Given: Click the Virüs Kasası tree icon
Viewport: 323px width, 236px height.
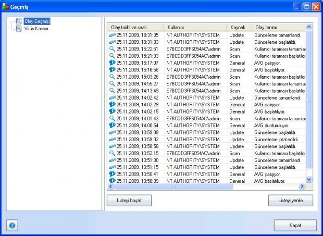Looking at the screenshot, I should [x=19, y=29].
